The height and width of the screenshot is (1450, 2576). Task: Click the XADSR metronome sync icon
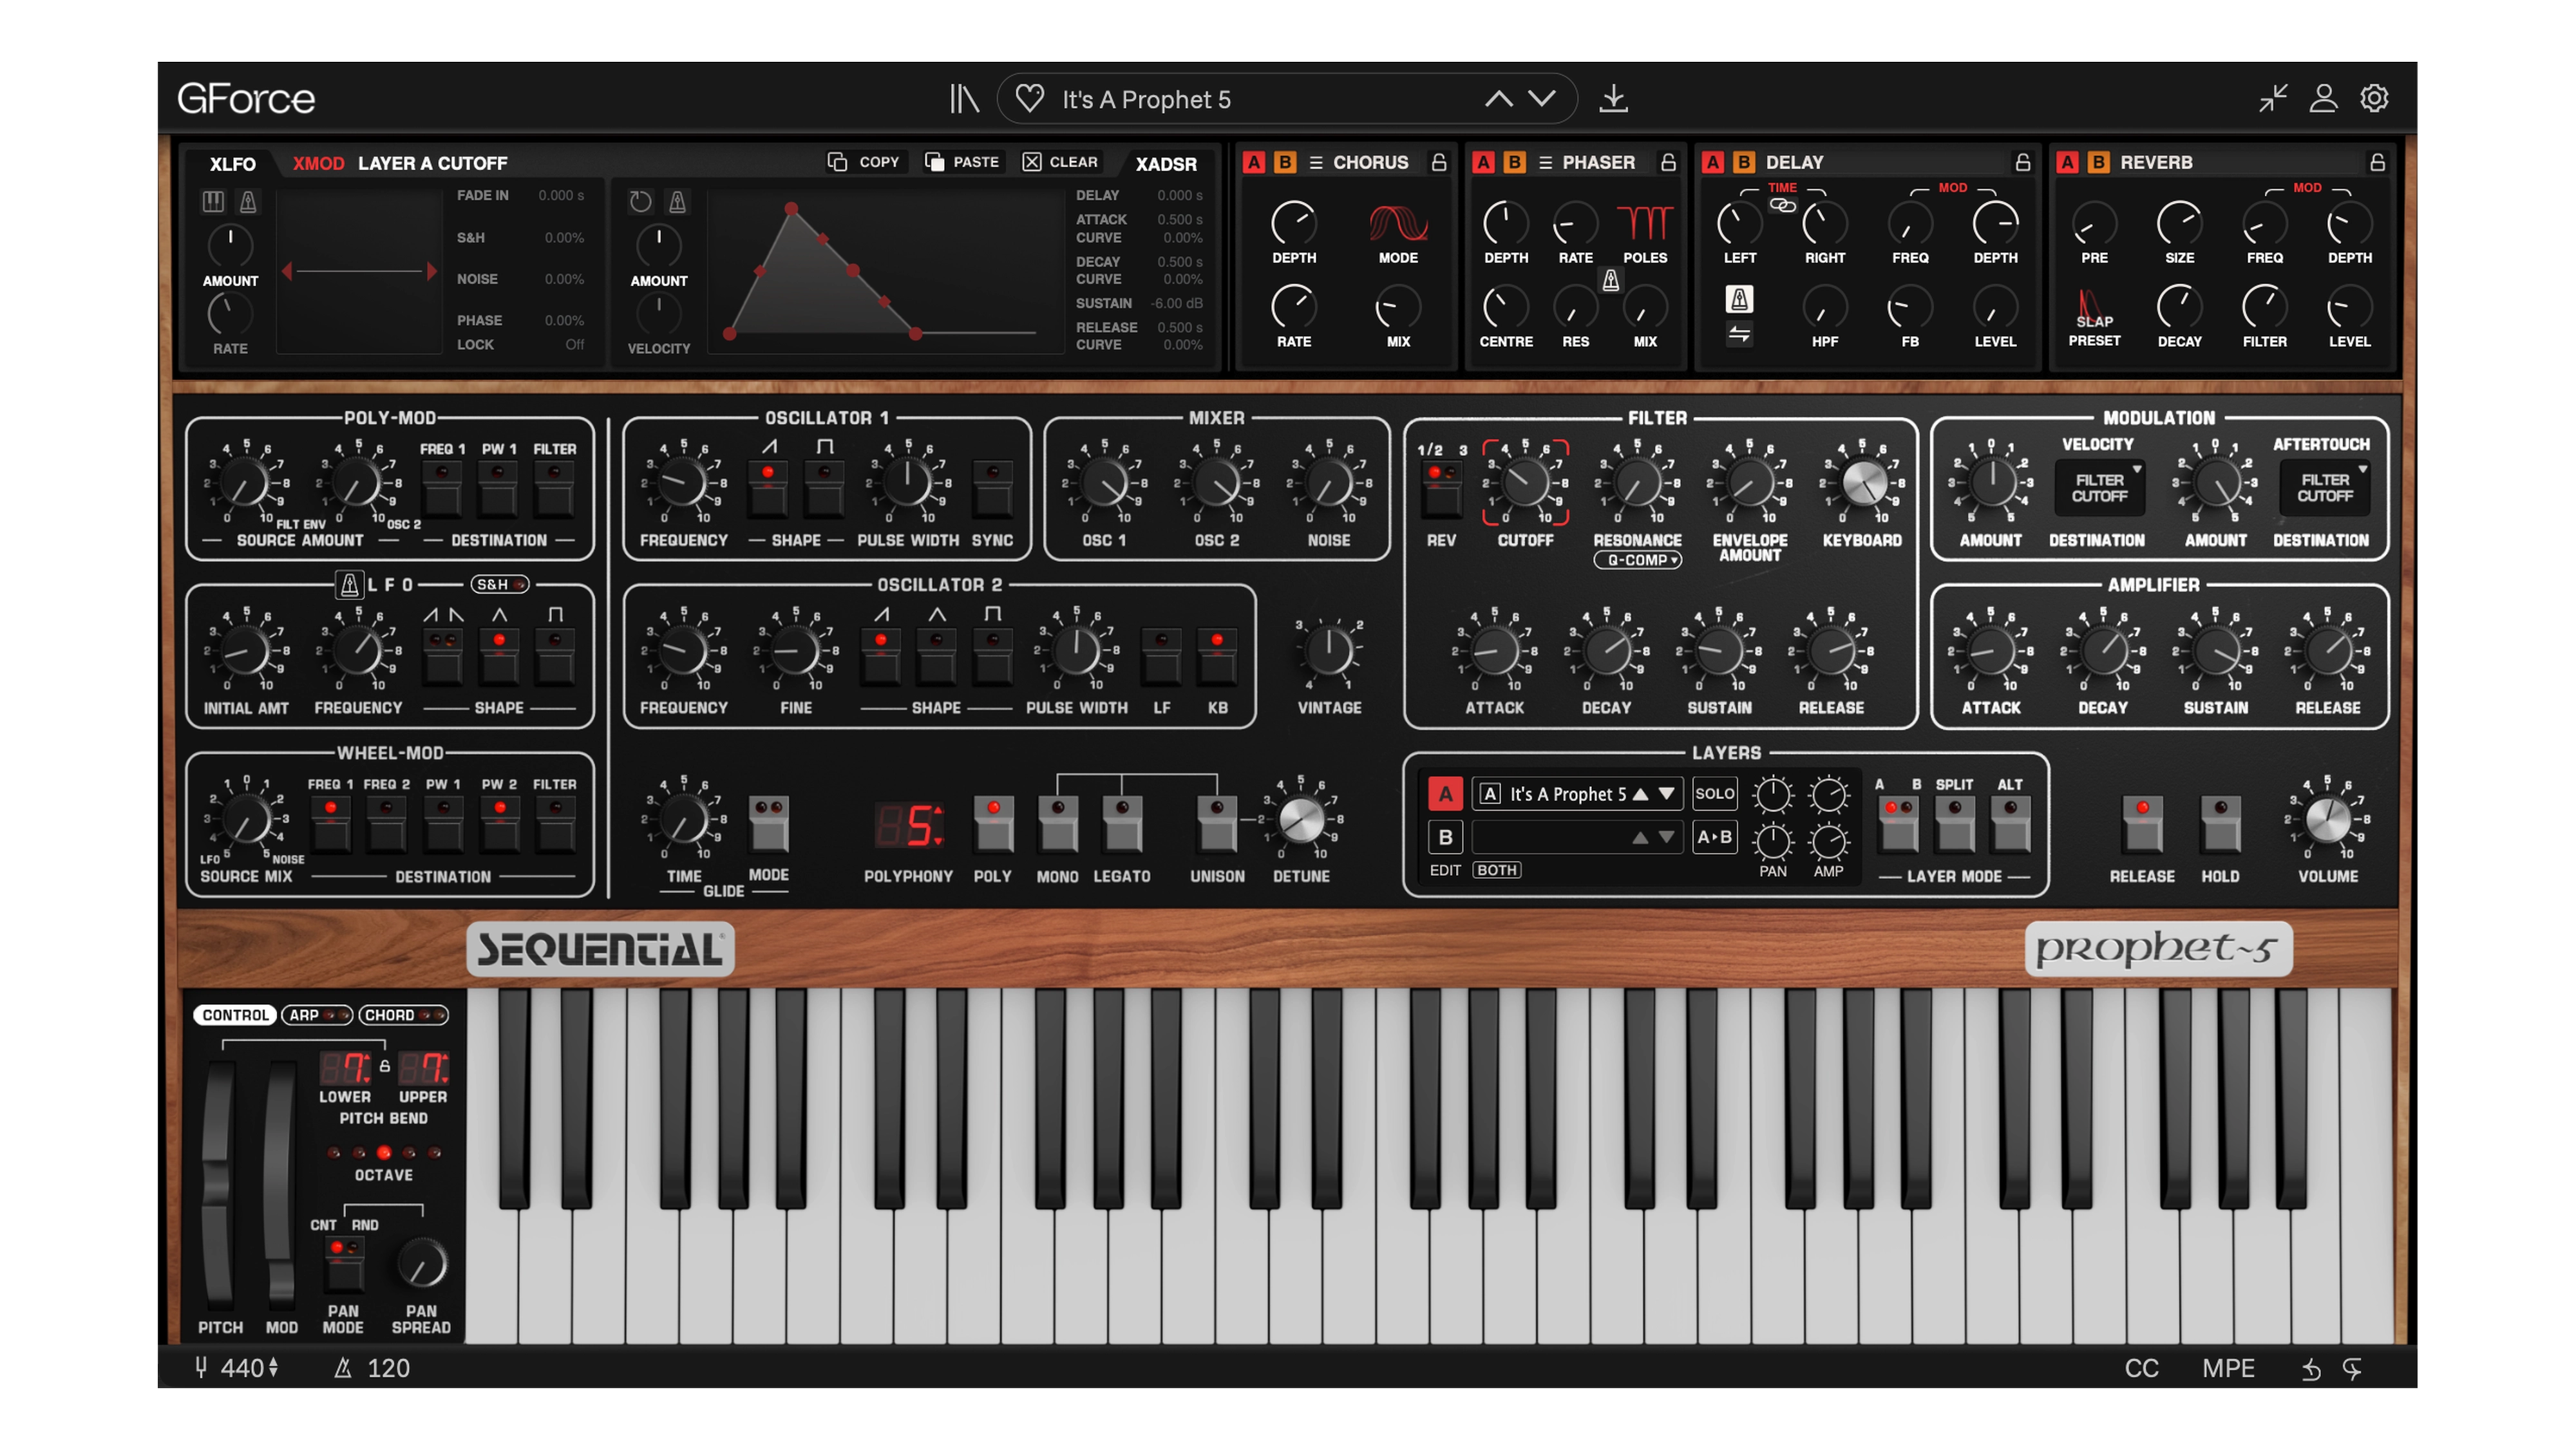(677, 202)
